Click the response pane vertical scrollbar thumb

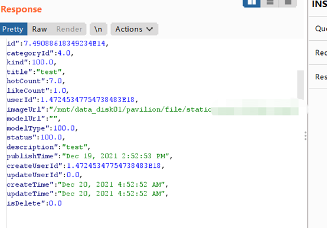300,84
